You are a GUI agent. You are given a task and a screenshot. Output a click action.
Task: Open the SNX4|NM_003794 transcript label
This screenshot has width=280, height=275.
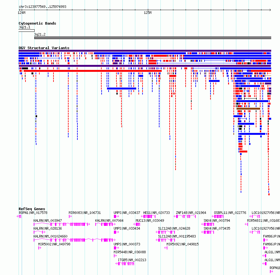217,221
